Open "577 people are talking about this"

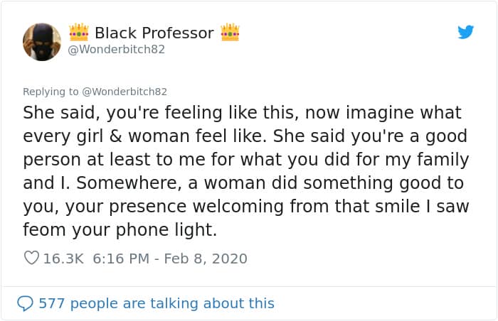pyautogui.click(x=156, y=303)
